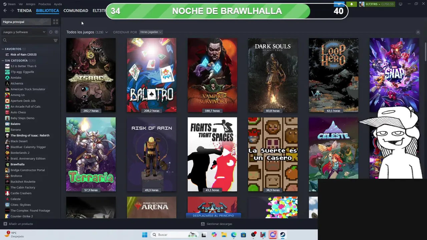Image resolution: width=427 pixels, height=240 pixels.
Task: Open Discord from the taskbar
Action: pyautogui.click(x=273, y=235)
